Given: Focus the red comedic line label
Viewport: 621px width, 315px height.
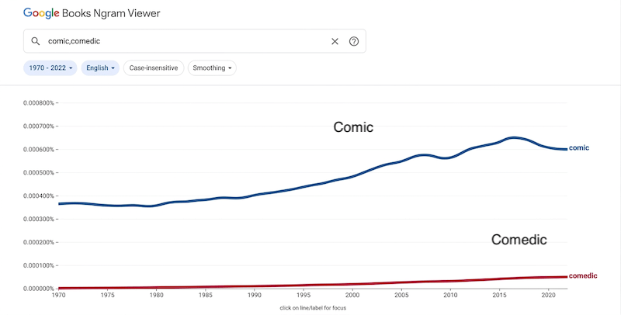Looking at the screenshot, I should click(584, 276).
